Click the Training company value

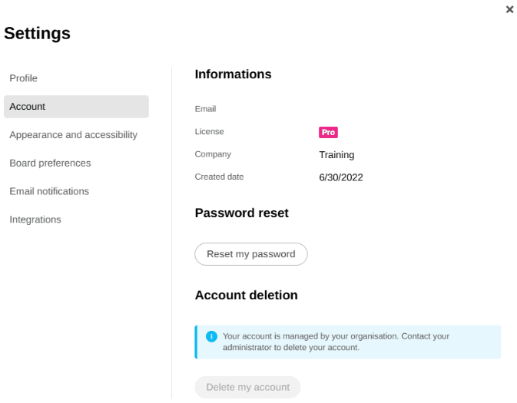[336, 155]
